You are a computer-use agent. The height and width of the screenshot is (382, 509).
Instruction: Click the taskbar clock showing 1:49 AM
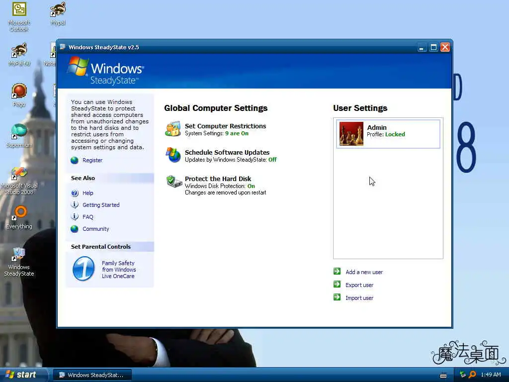tap(491, 375)
